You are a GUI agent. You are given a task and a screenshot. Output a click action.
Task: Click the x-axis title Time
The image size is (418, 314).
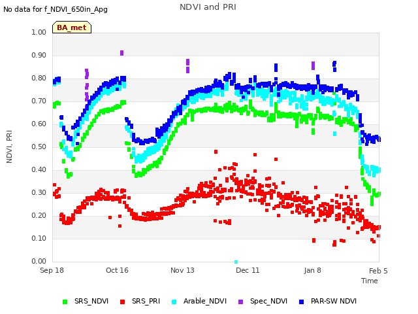(370, 281)
